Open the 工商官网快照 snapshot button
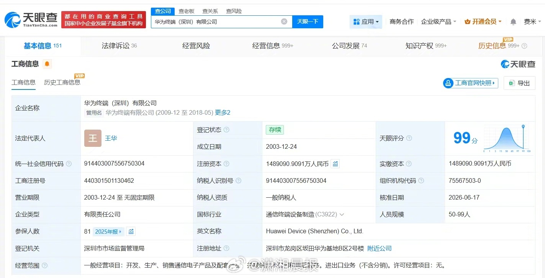This screenshot has width=545, height=278. (470, 83)
